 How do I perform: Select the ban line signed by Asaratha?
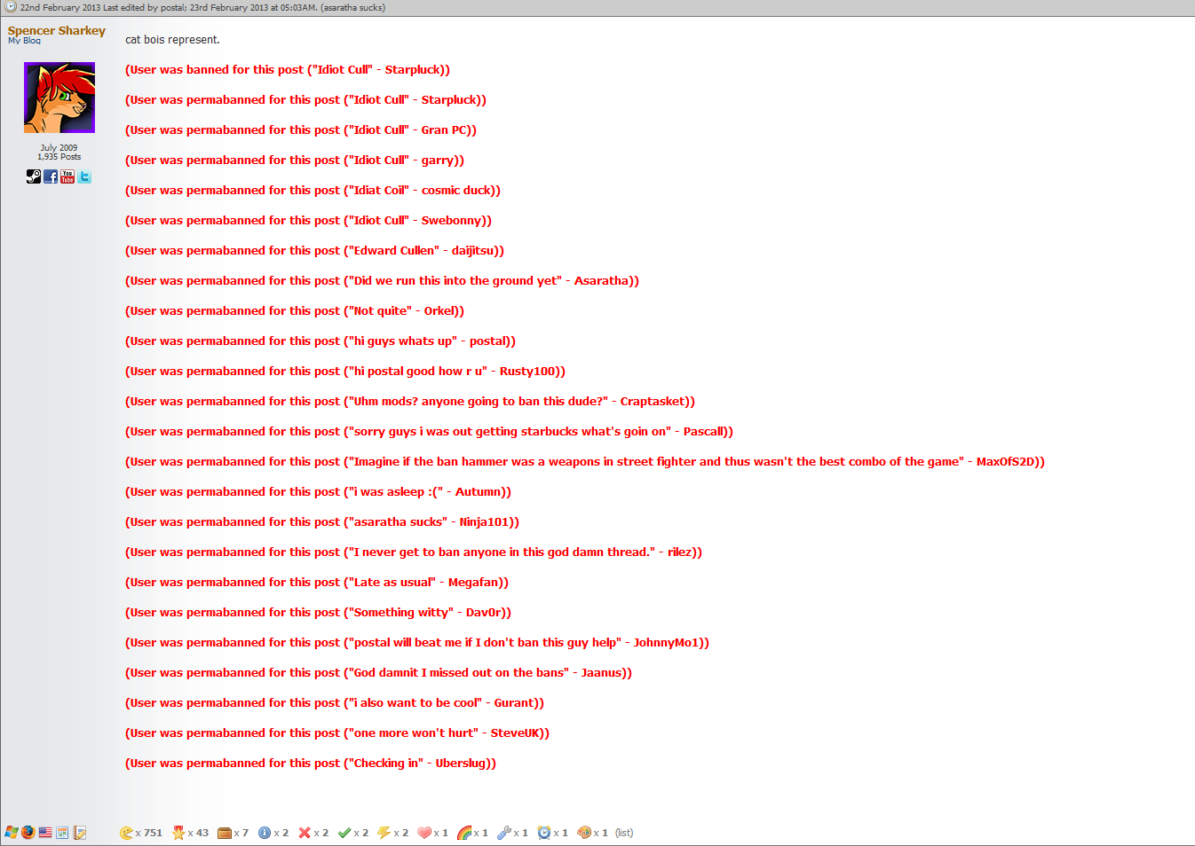tap(382, 281)
